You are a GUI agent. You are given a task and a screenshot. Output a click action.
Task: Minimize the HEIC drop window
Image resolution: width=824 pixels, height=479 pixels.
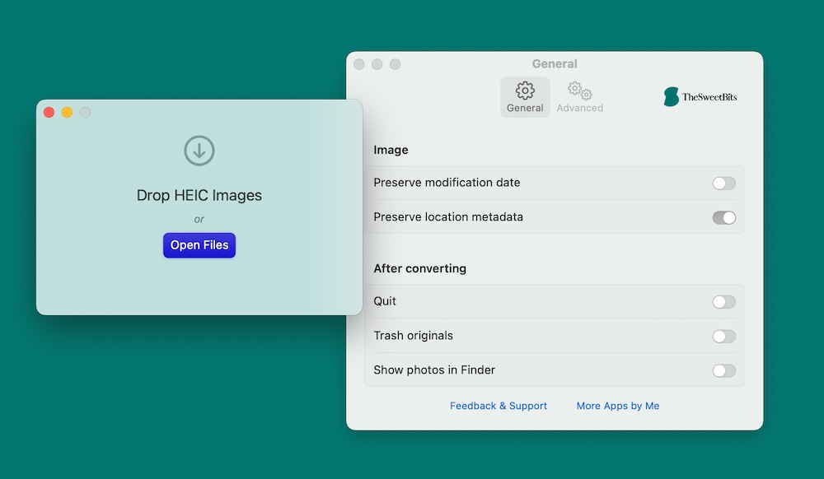(68, 112)
